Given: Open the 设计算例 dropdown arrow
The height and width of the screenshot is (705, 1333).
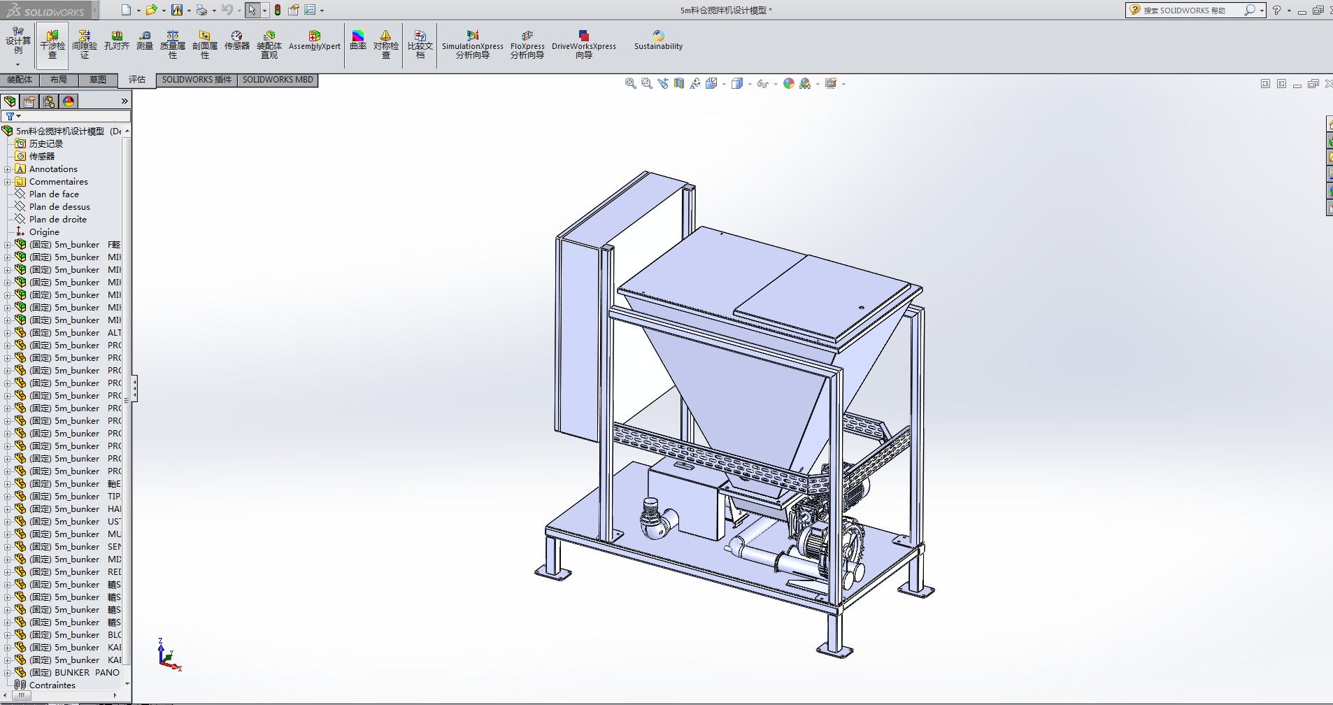Looking at the screenshot, I should [x=18, y=64].
